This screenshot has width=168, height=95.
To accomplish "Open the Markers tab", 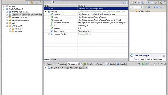I will pos(49,64).
